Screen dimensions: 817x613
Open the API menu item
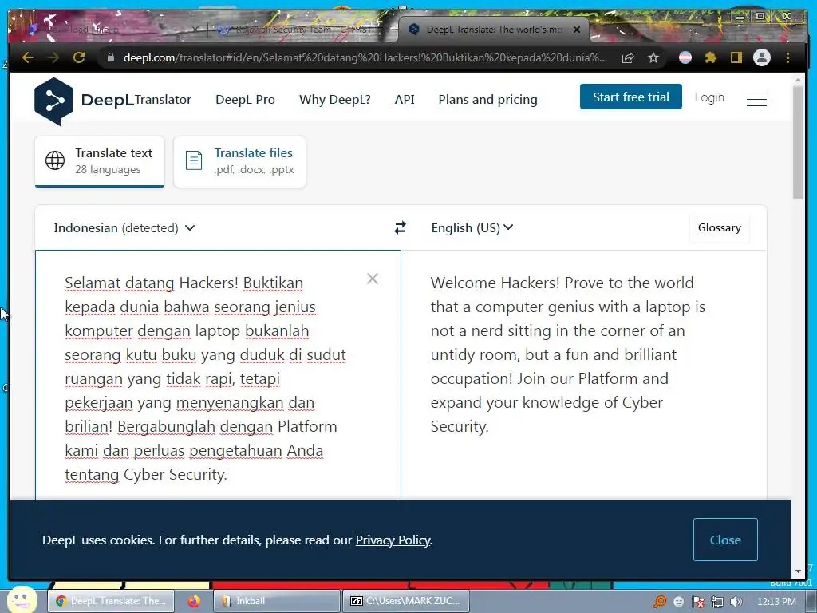405,100
